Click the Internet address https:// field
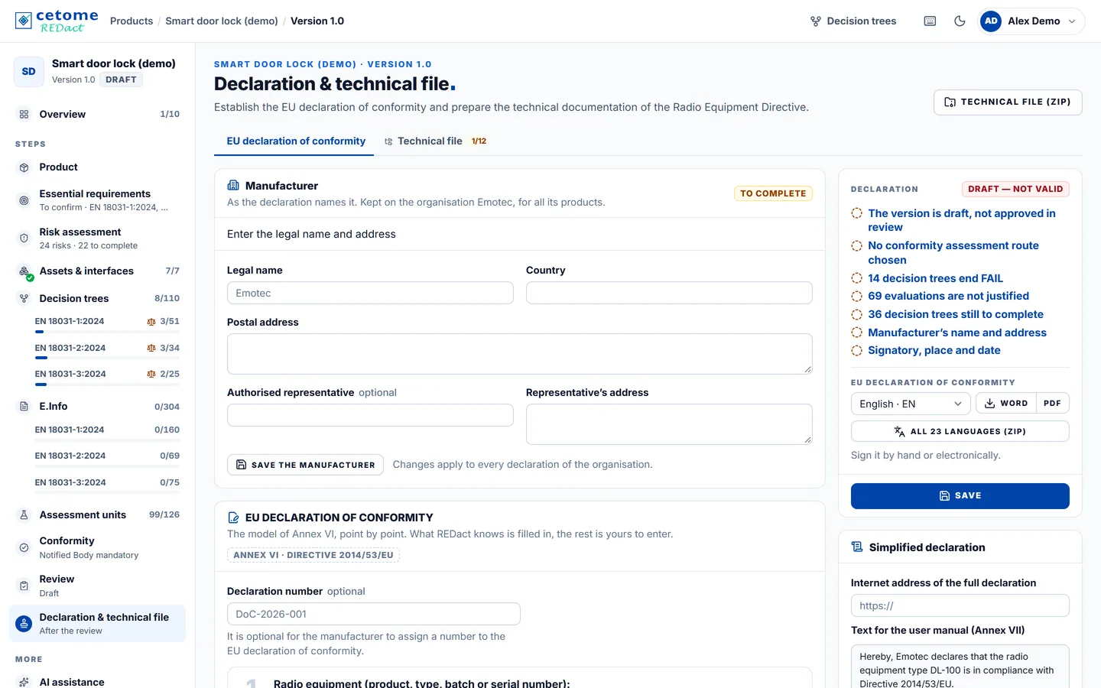The image size is (1101, 688). coord(960,605)
